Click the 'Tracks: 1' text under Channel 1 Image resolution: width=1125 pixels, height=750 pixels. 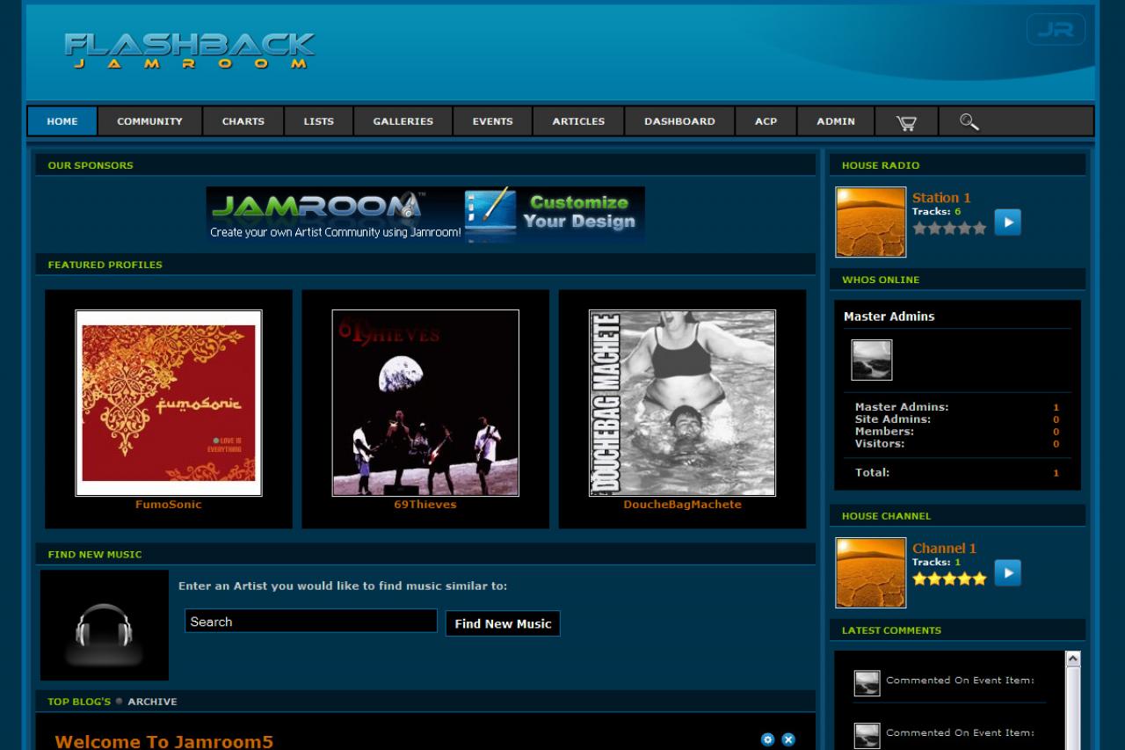pyautogui.click(x=937, y=563)
